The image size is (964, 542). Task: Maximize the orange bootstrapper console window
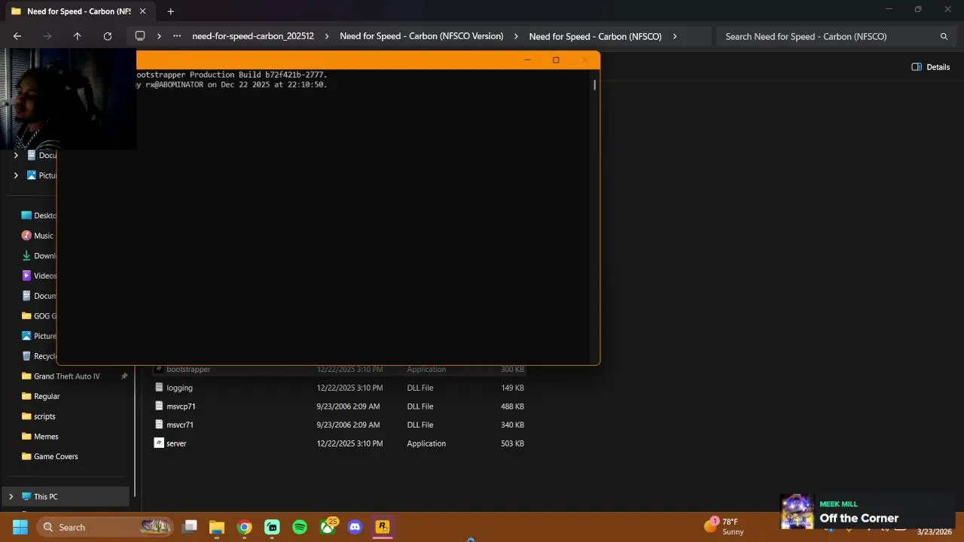556,60
